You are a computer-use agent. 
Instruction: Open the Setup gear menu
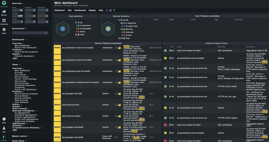pos(4,31)
